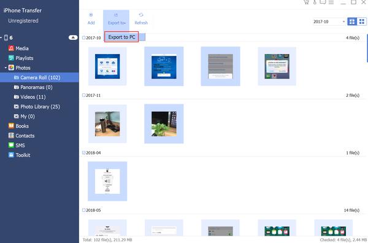Select the plant photo thumbnail in 2017-11
This screenshot has width=368, height=243.
164,124
